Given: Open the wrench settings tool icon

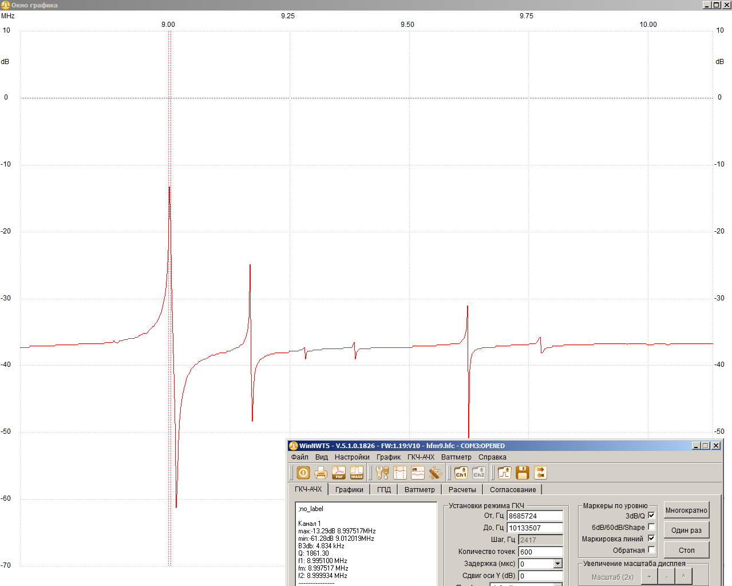Looking at the screenshot, I should tap(382, 473).
